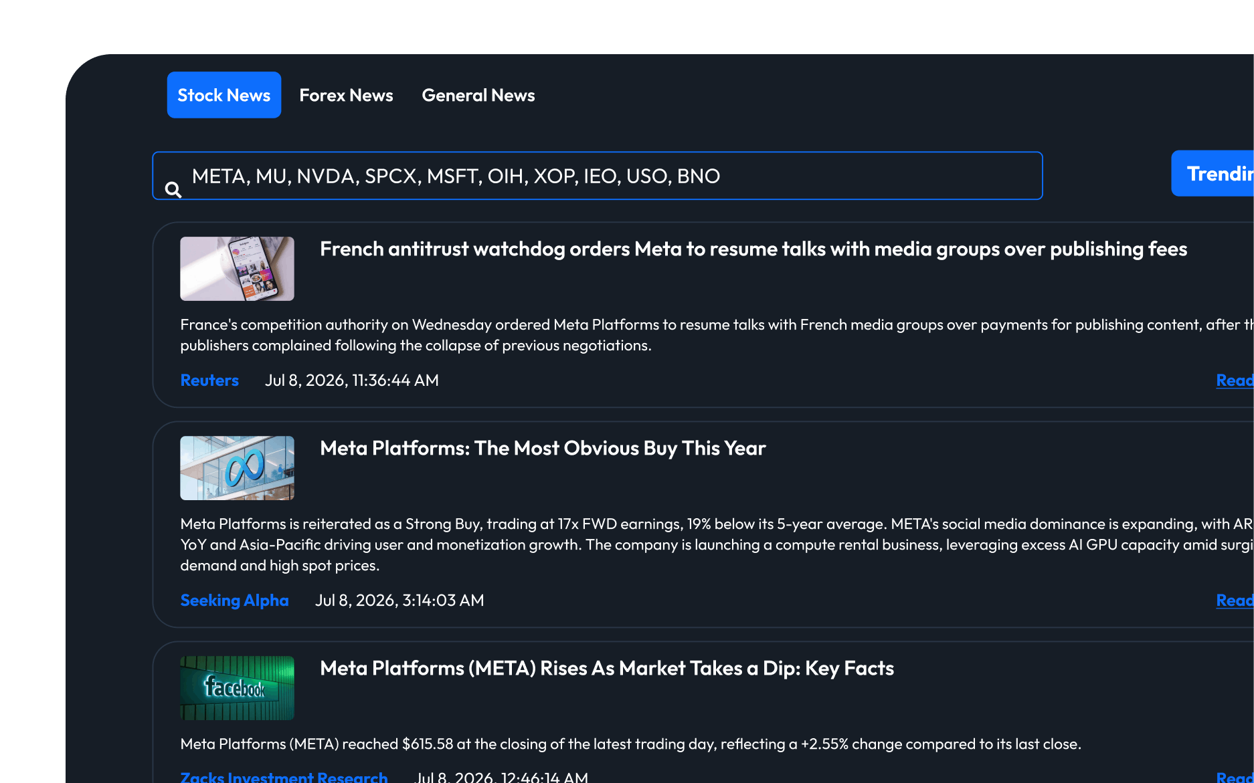
Task: Open the French antitrust watchdog headline
Action: [x=753, y=249]
